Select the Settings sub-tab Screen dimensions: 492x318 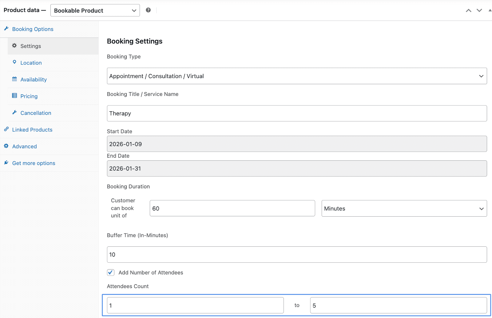tap(53, 46)
